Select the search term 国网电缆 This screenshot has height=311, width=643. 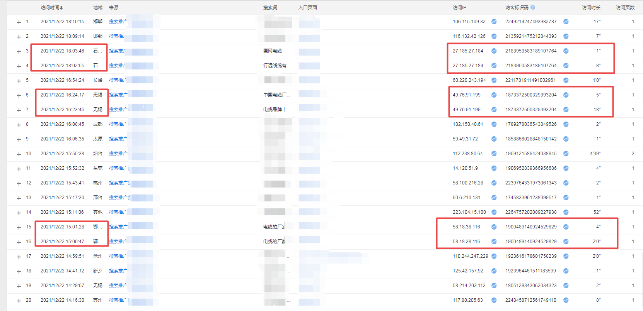[x=272, y=51]
